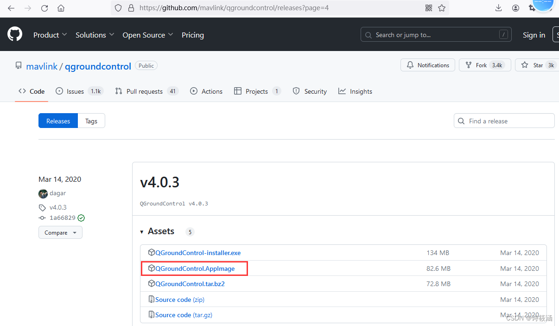Click the slash shortcut key icon in search
This screenshot has height=326, width=559.
click(x=503, y=35)
